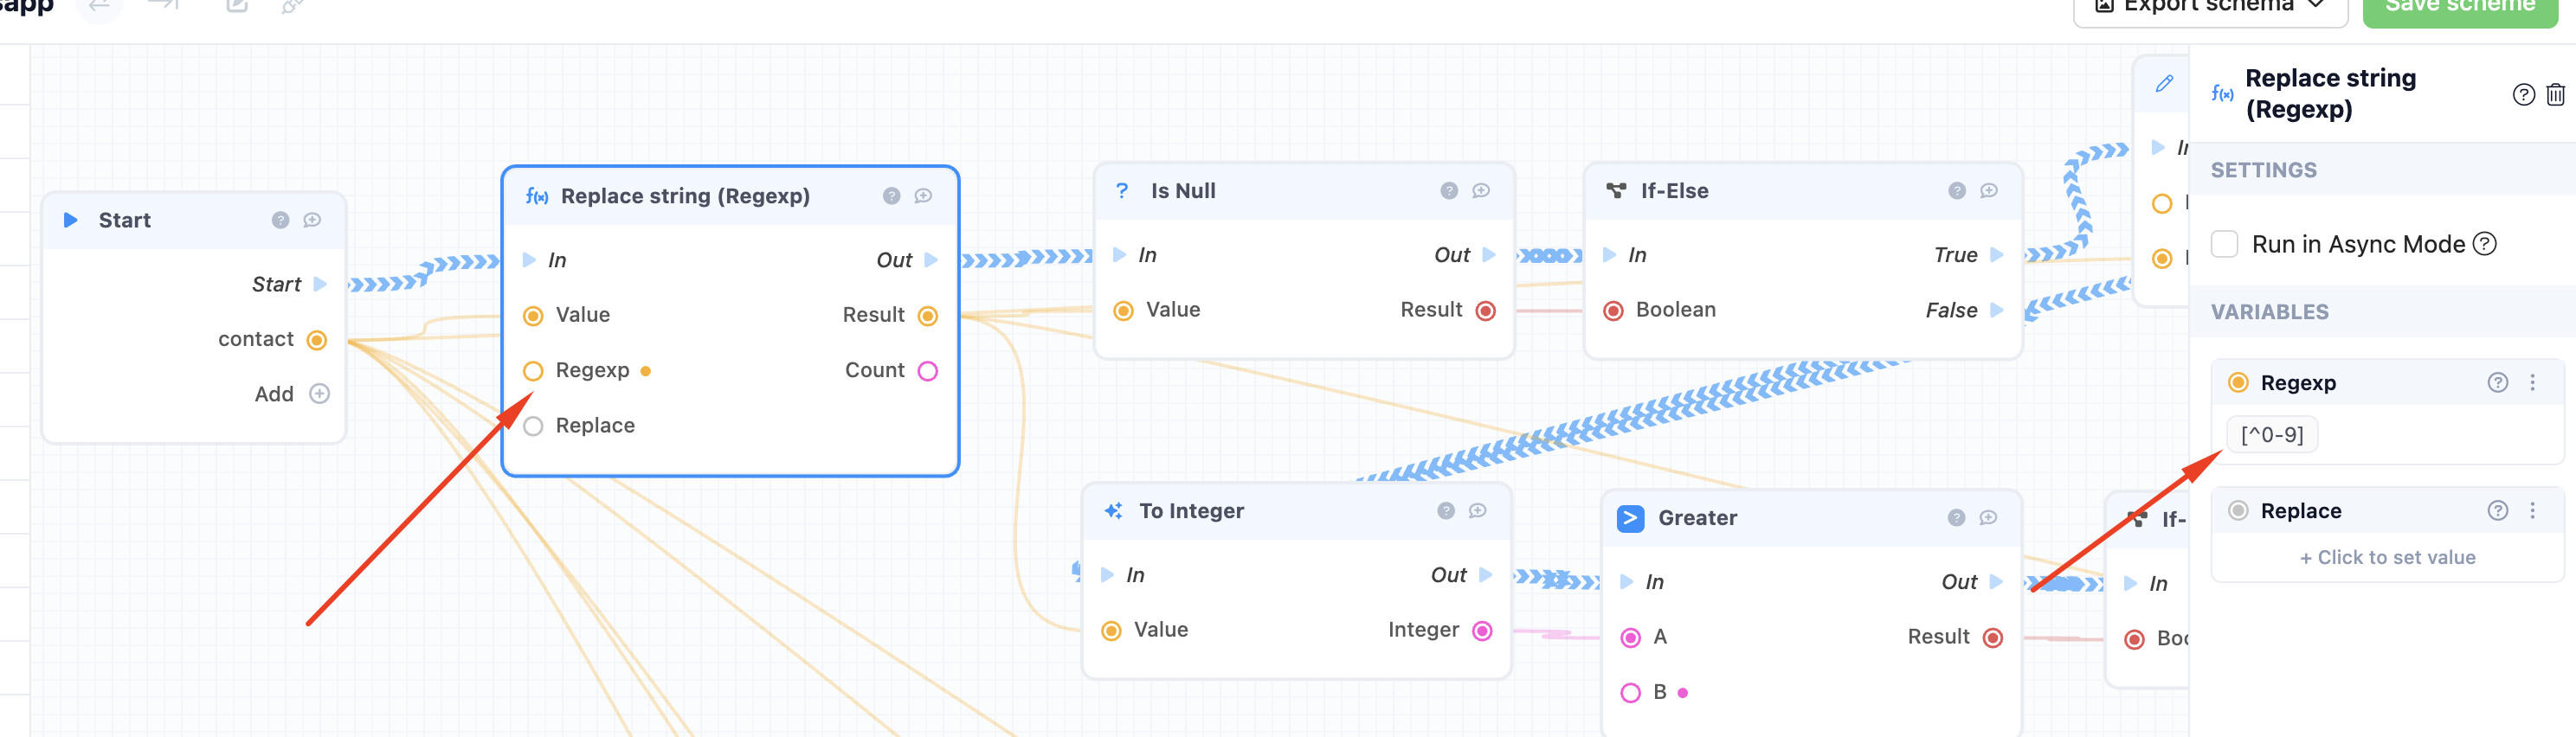Click the Start block play icon
This screenshot has width=2576, height=737.
[70, 220]
